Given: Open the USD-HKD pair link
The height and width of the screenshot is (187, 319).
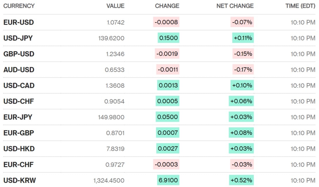Looking at the screenshot, I should [x=19, y=149].
